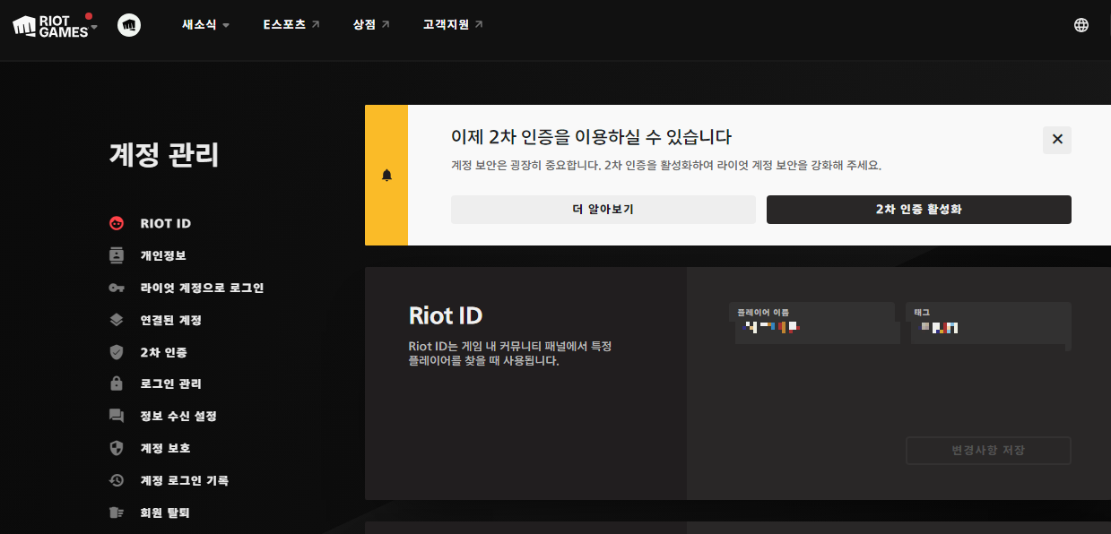Screen dimensions: 1111x534
Task: Click the 회원 탈퇴 icon in sidebar
Action: 117,512
